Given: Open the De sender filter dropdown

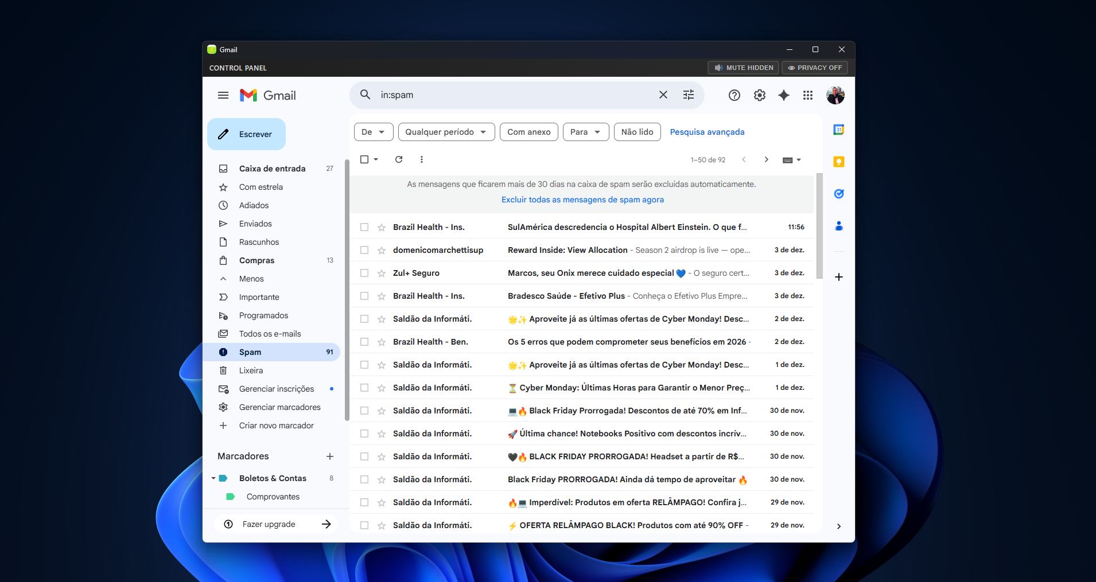Looking at the screenshot, I should 373,132.
